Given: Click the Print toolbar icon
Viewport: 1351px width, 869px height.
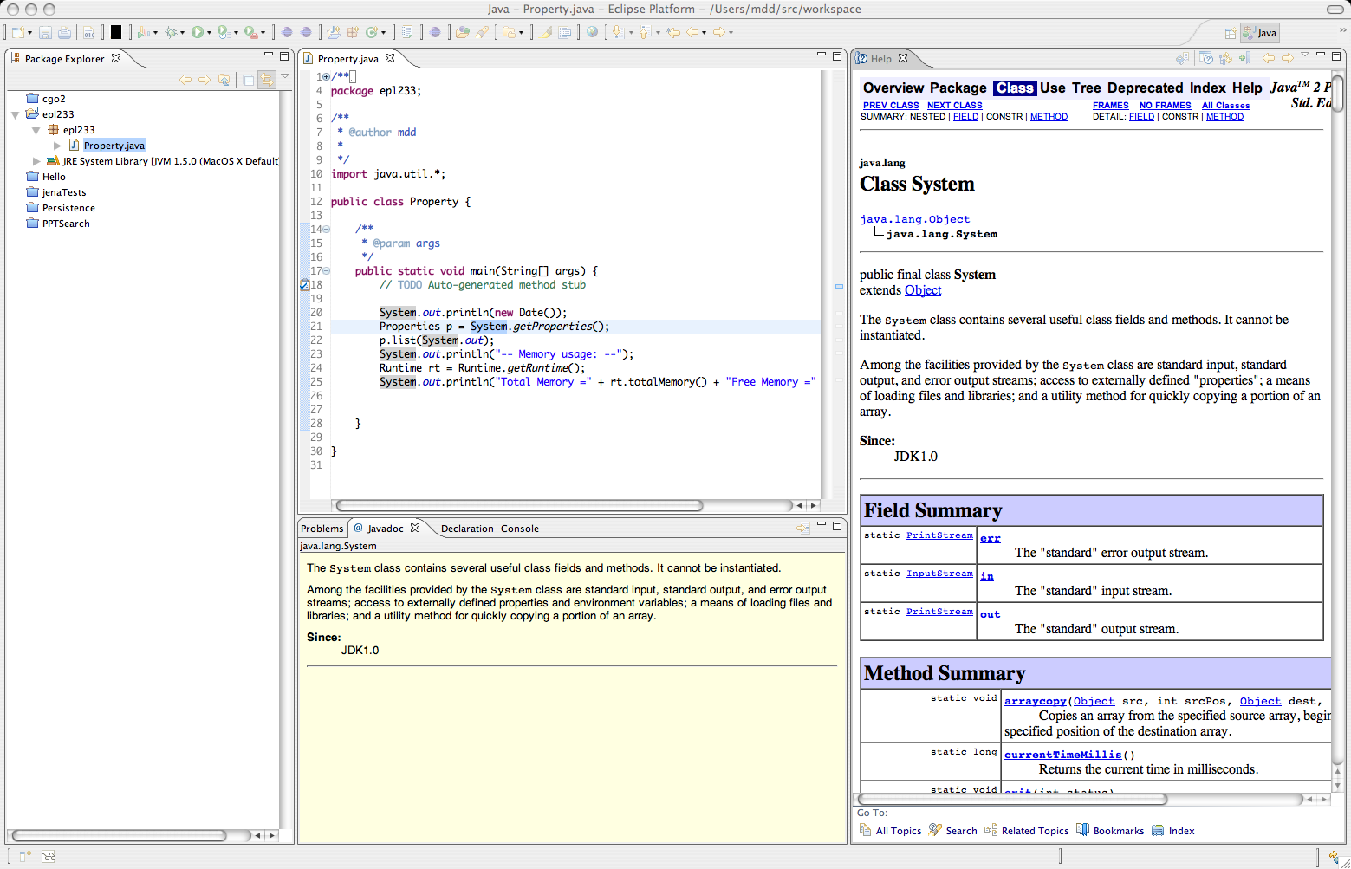Looking at the screenshot, I should (65, 32).
